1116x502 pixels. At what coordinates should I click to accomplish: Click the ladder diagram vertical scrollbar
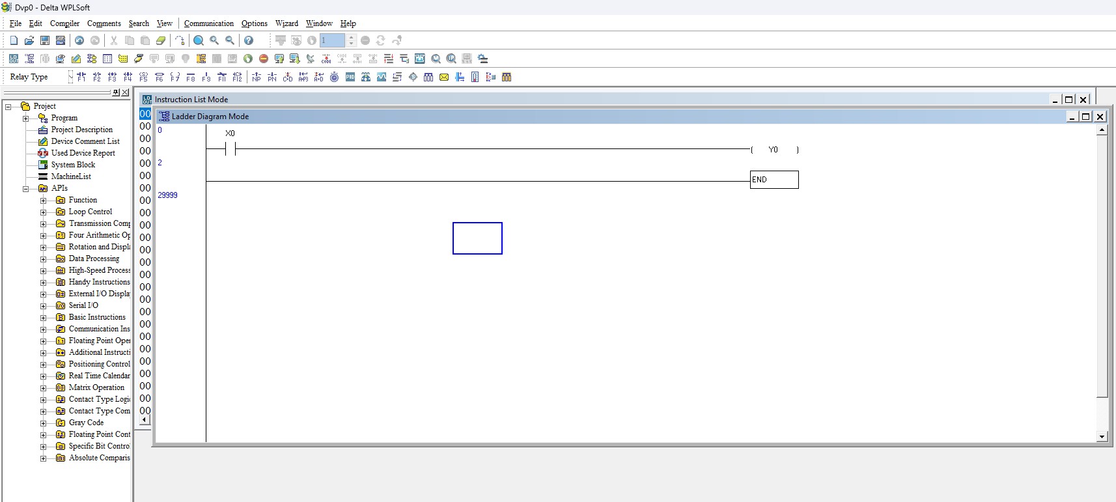tap(1102, 283)
